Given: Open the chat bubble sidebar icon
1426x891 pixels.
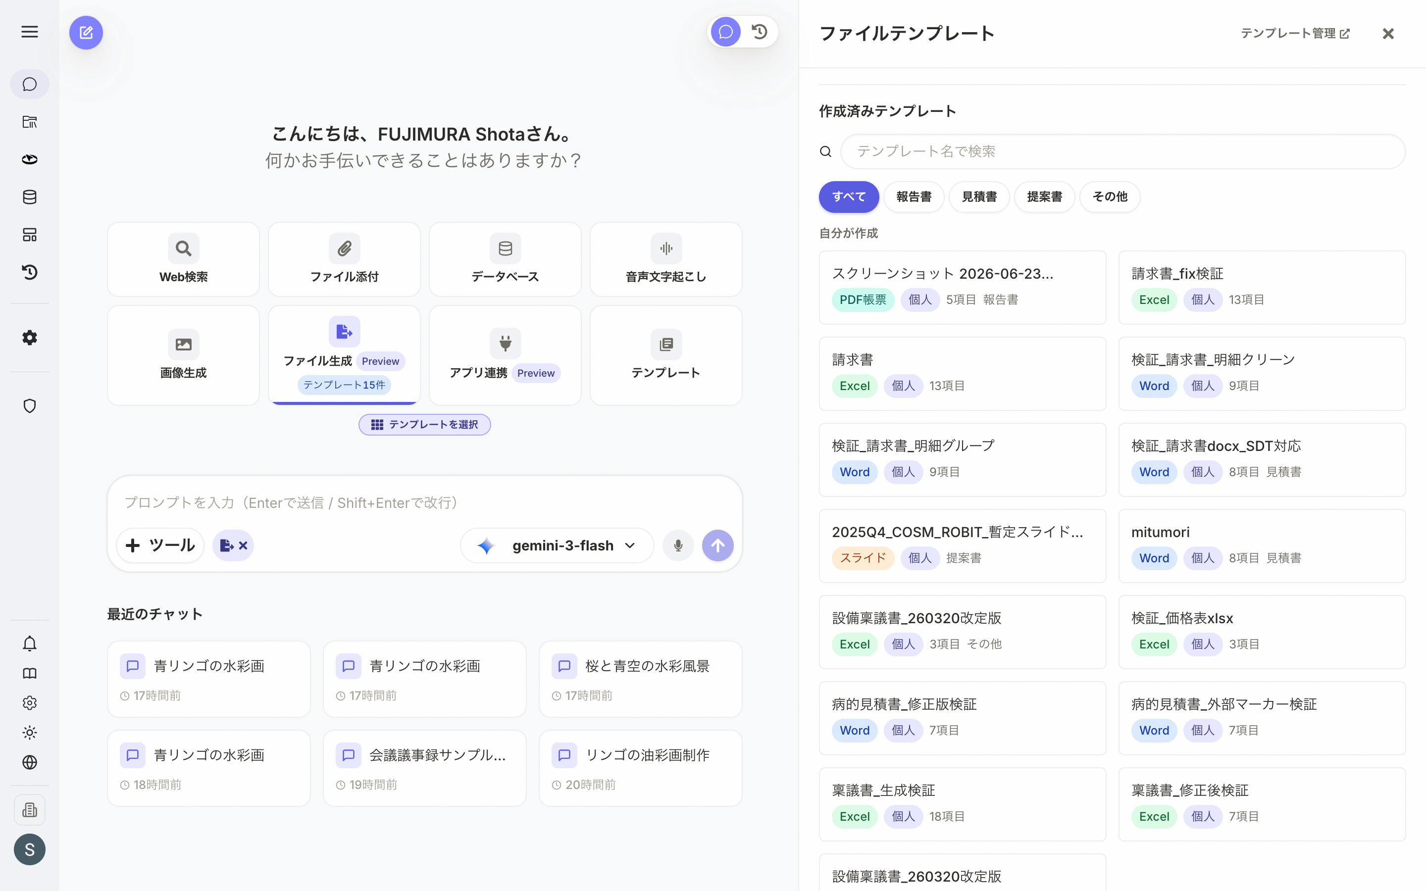Looking at the screenshot, I should click(x=30, y=84).
